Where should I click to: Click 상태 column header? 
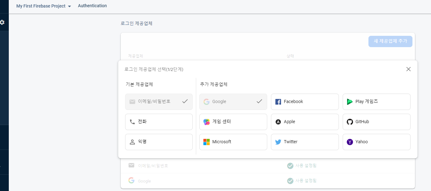point(290,56)
